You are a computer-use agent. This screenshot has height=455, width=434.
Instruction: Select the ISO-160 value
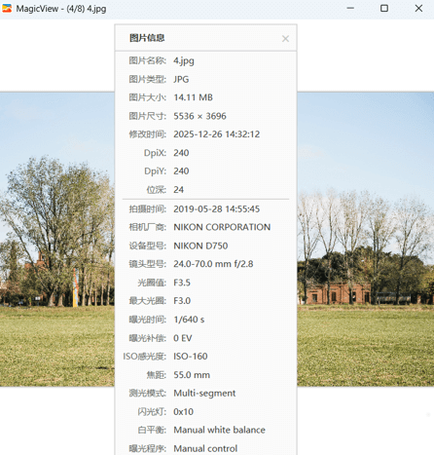point(191,357)
